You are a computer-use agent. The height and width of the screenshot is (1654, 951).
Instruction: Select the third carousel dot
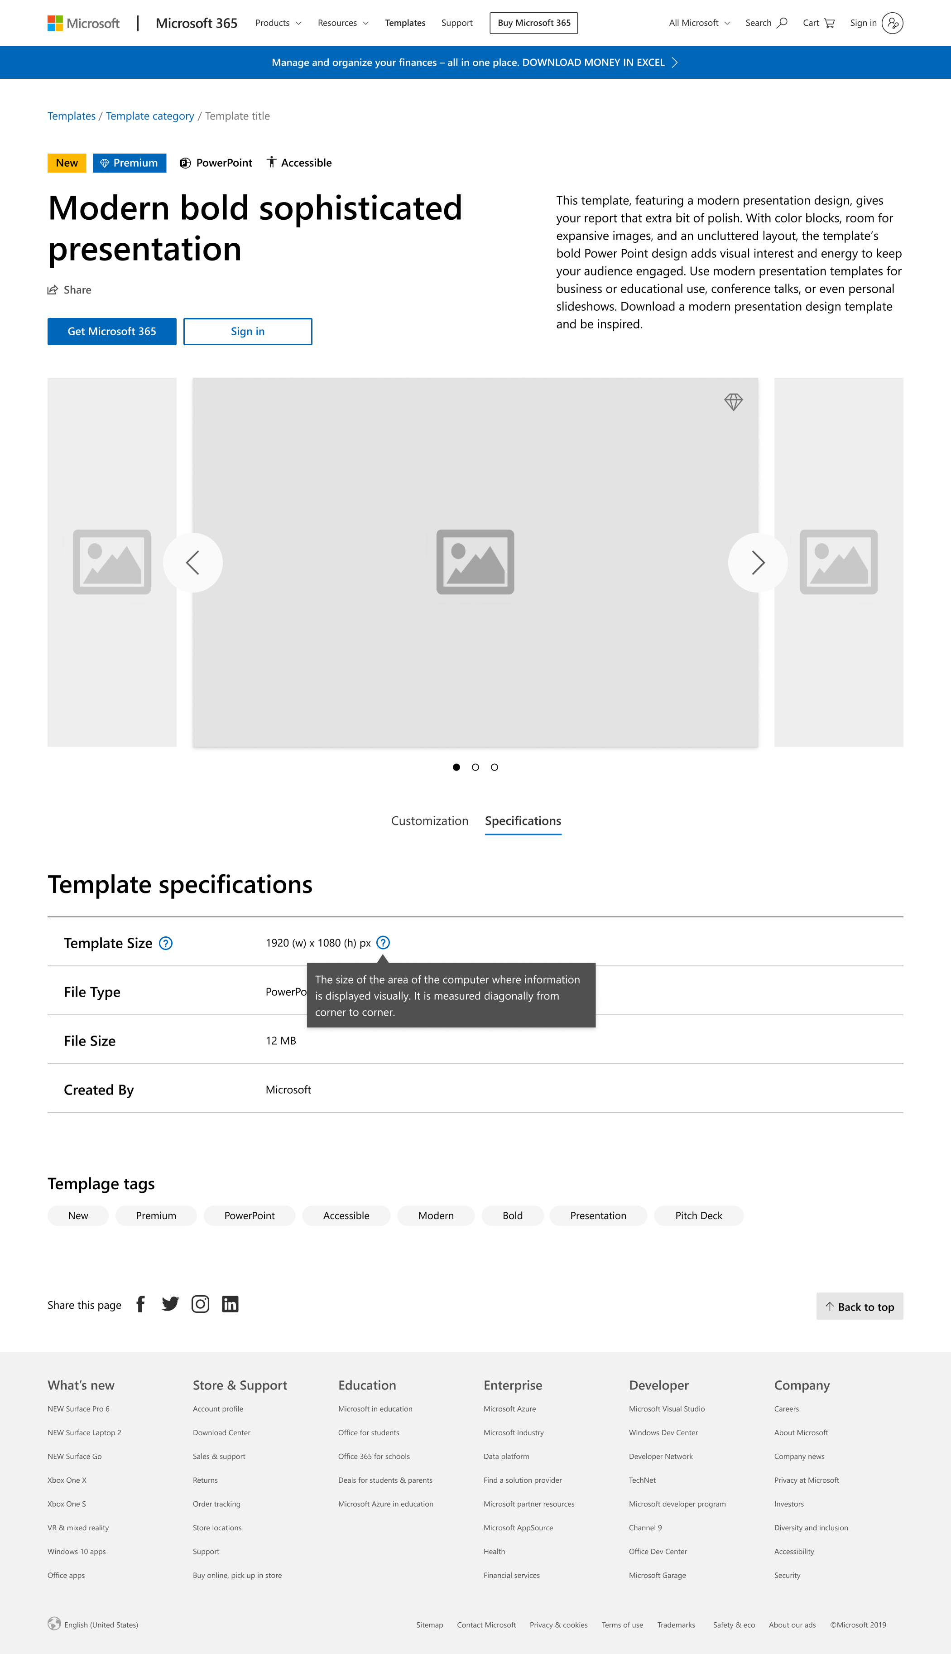pos(495,767)
